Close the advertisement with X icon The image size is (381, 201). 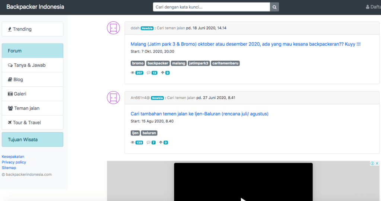point(377,163)
